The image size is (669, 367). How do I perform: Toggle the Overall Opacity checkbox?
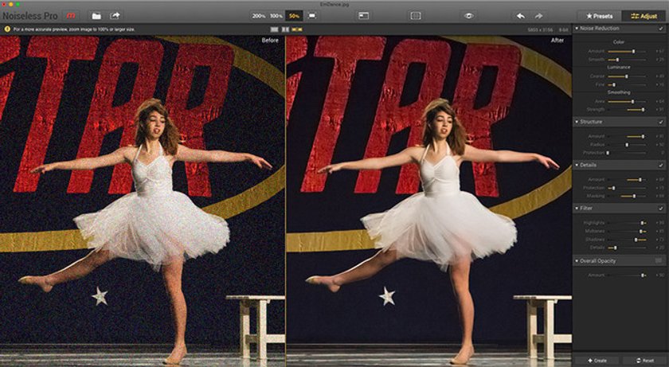coord(659,260)
